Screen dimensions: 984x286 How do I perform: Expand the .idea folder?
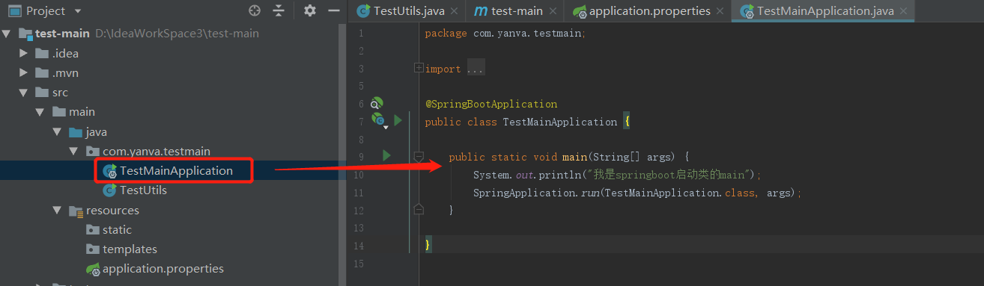click(23, 53)
